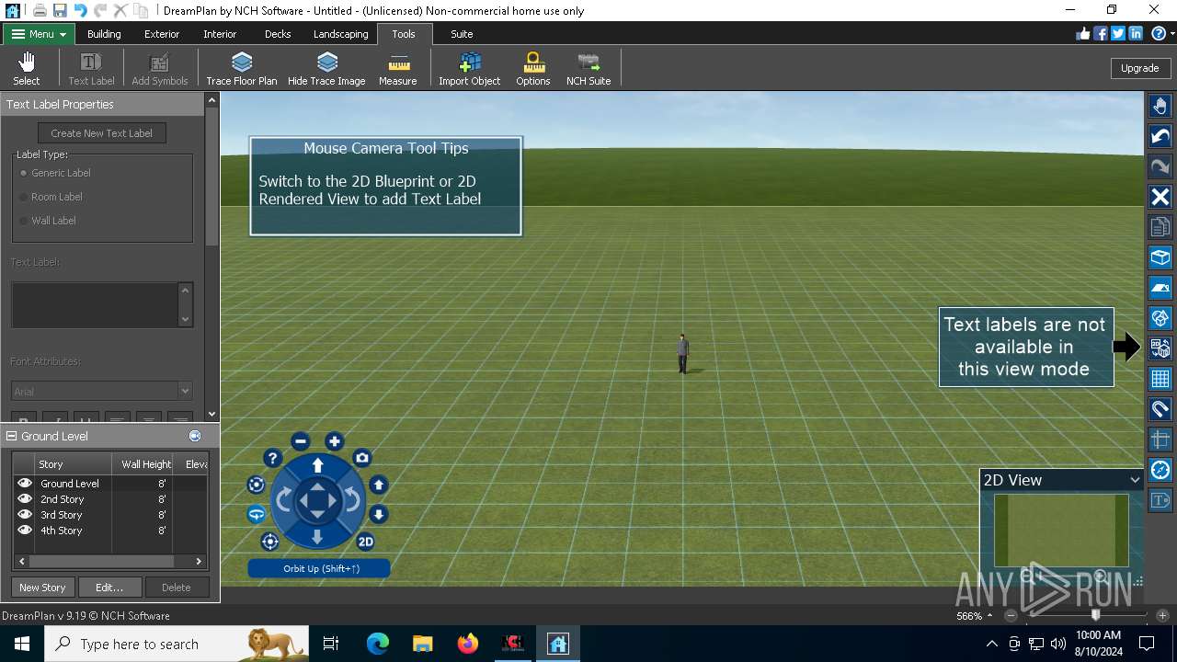Click Upgrade button
Image resolution: width=1177 pixels, height=662 pixels.
(x=1139, y=68)
